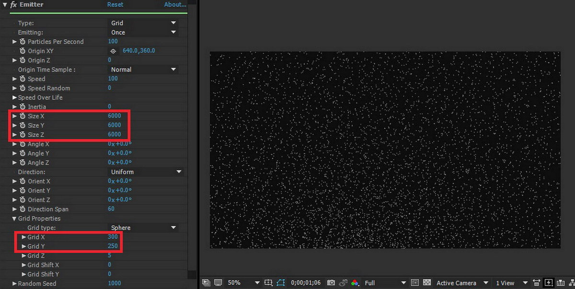Click the Show Snapshot icon
This screenshot has height=289, width=575.
[343, 283]
